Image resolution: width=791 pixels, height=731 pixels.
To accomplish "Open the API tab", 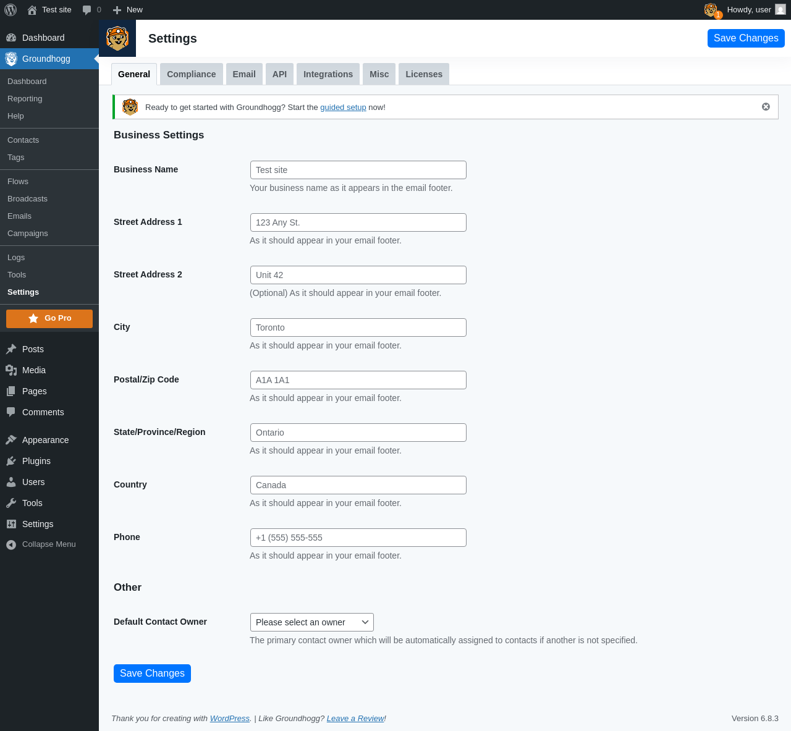I will coord(280,74).
